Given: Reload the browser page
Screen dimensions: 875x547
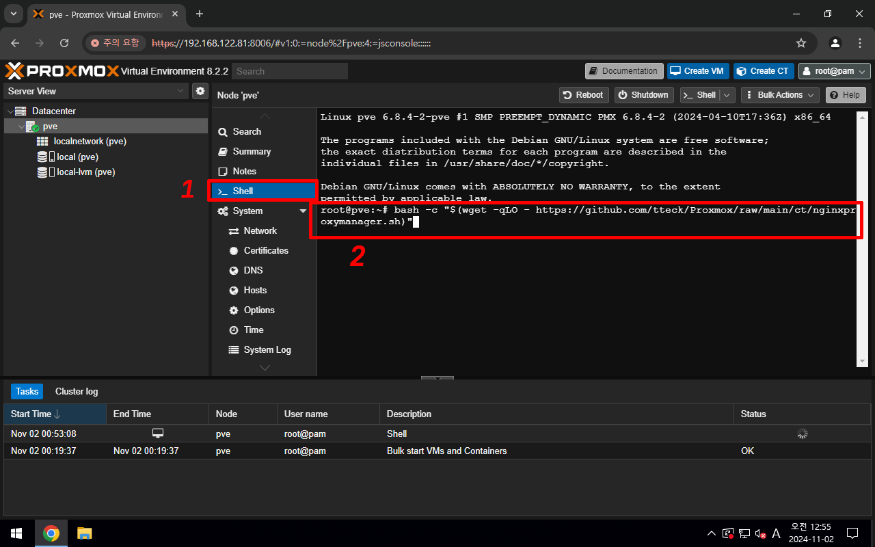Looking at the screenshot, I should tap(64, 43).
